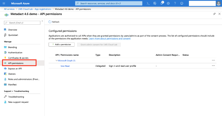Click the New support request icon
This screenshot has width=222, height=116.
(5, 102)
